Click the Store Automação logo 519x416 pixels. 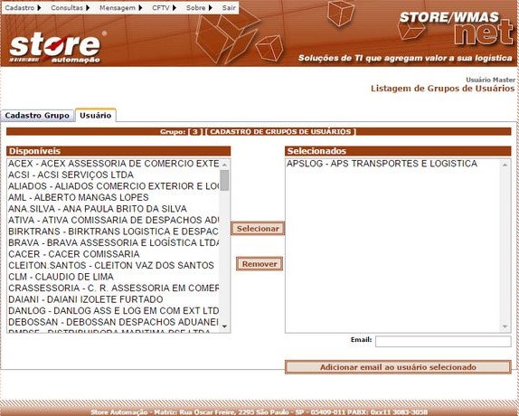(55, 47)
